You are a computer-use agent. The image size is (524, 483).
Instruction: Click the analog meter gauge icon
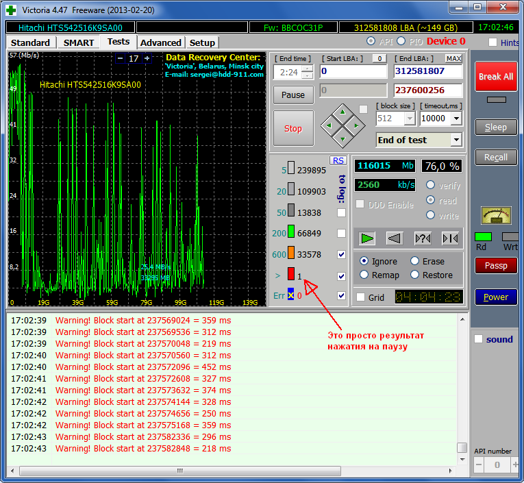point(496,215)
